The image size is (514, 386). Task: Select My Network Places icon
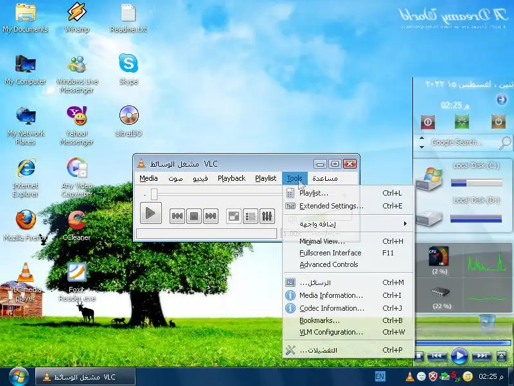click(x=25, y=126)
